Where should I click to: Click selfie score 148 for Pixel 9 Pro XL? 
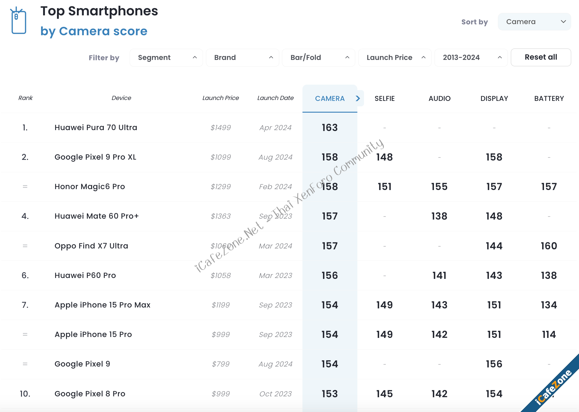click(x=384, y=157)
